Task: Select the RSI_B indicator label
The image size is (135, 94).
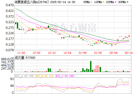Action: [44, 76]
